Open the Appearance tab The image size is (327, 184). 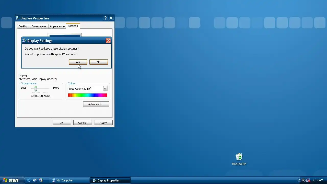pyautogui.click(x=57, y=26)
